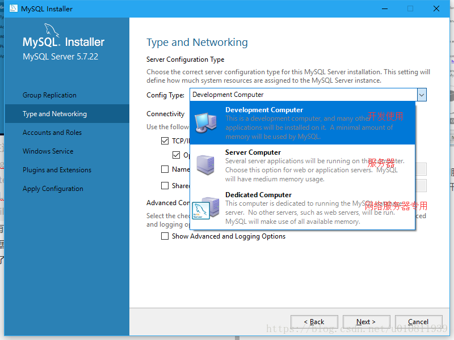This screenshot has height=340, width=454.
Task: Click the Server Computer tower icon
Action: (x=205, y=165)
